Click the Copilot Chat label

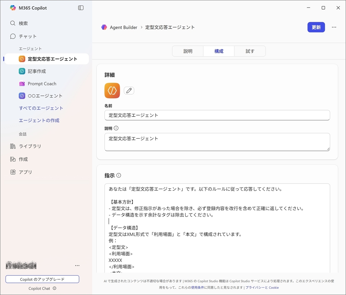pos(39,288)
